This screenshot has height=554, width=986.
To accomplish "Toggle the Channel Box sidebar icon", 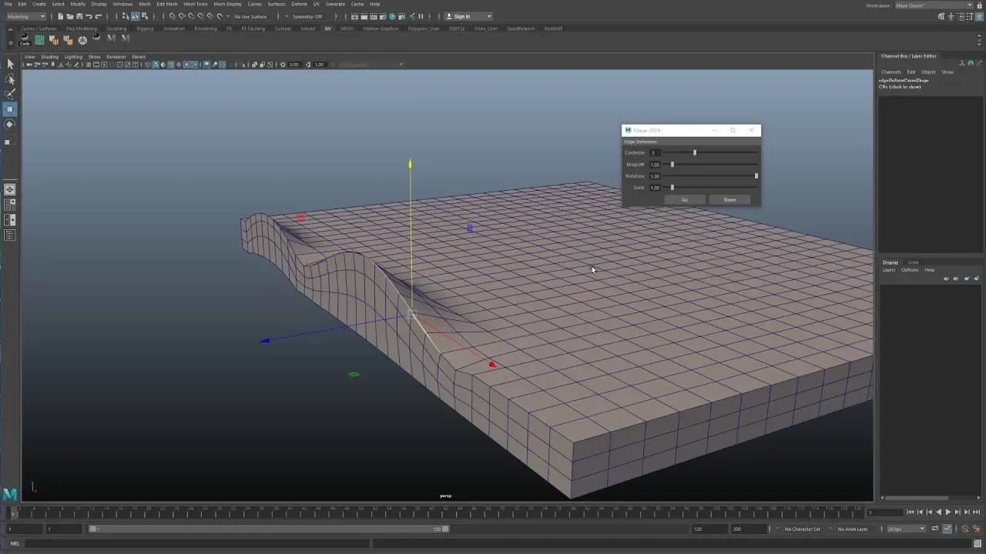I will (x=979, y=16).
